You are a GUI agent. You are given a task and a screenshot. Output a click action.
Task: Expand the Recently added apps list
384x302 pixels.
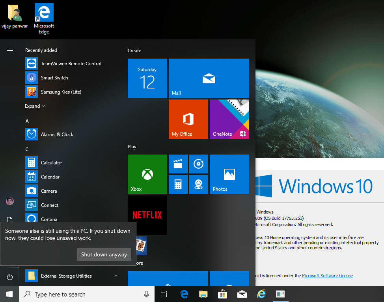35,106
